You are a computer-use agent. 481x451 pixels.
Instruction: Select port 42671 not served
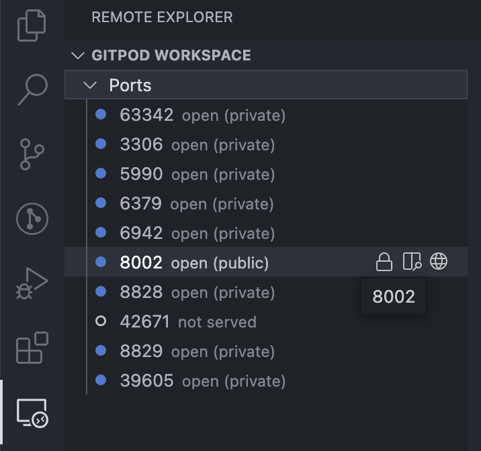point(266,321)
